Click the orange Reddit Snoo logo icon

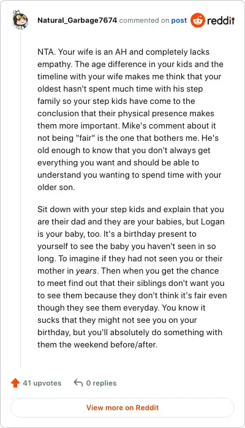point(198,20)
